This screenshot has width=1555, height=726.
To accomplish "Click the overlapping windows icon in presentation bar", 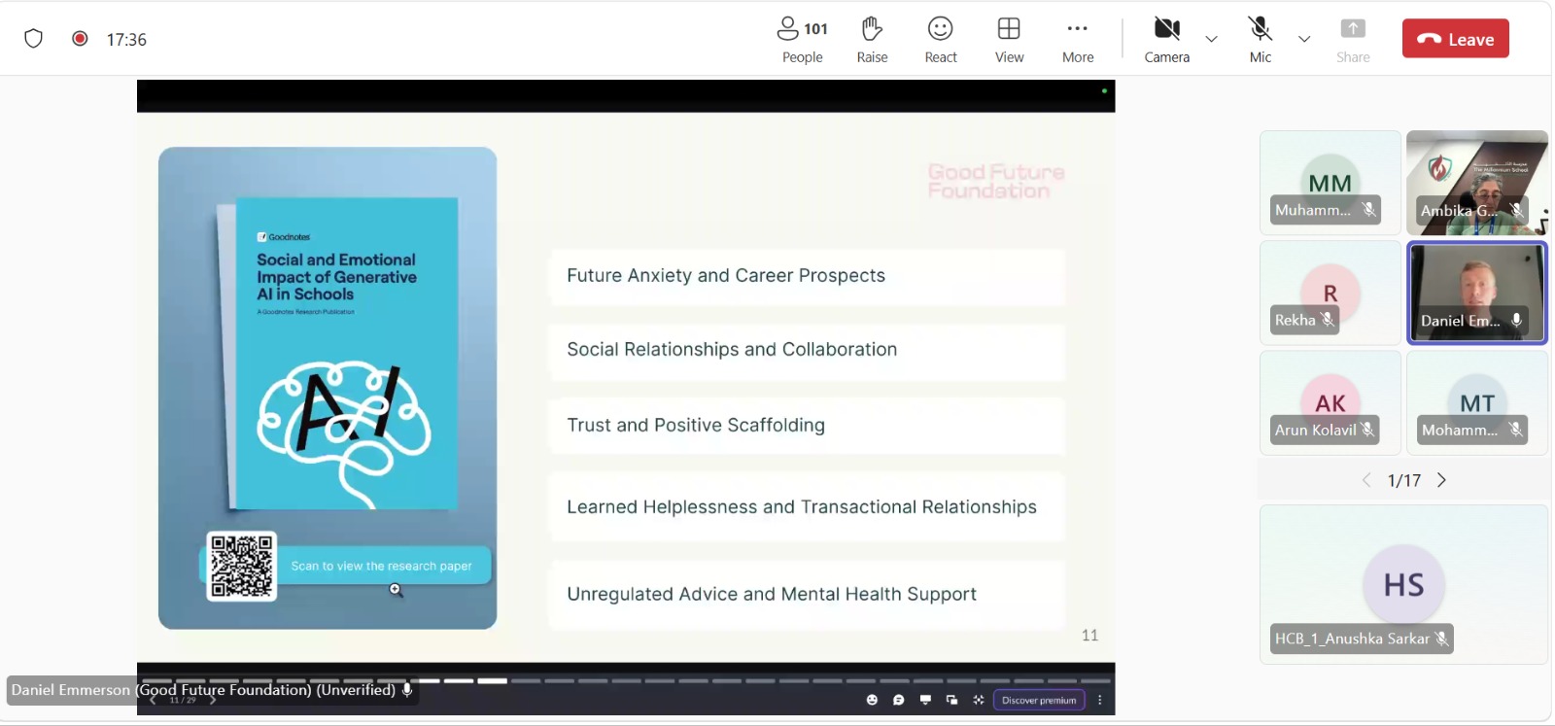I will tap(951, 700).
